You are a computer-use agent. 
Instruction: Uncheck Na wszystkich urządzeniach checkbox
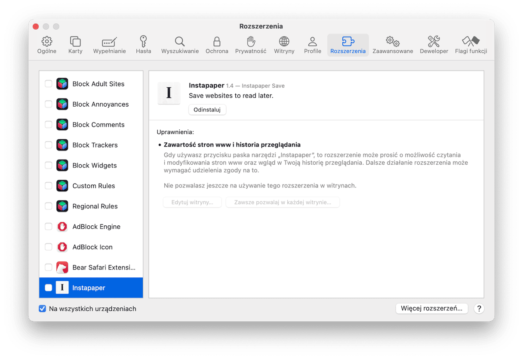point(43,309)
